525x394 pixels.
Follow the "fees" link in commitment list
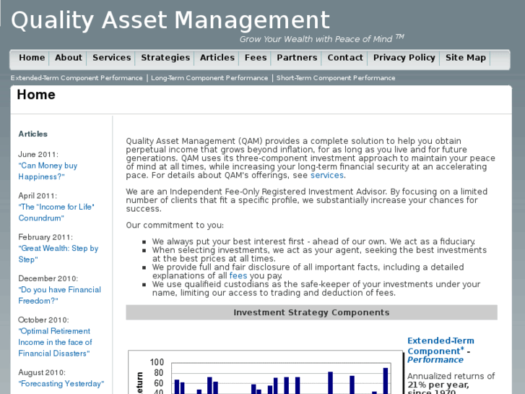pos(238,275)
